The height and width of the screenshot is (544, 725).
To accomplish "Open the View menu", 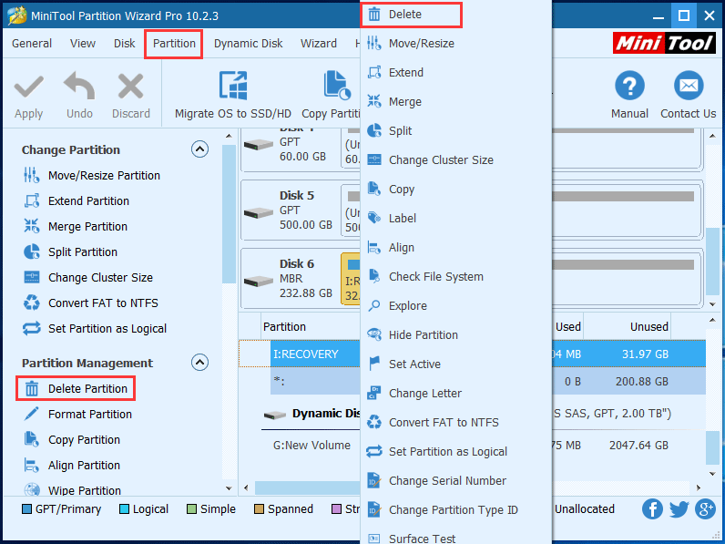I will pyautogui.click(x=83, y=44).
